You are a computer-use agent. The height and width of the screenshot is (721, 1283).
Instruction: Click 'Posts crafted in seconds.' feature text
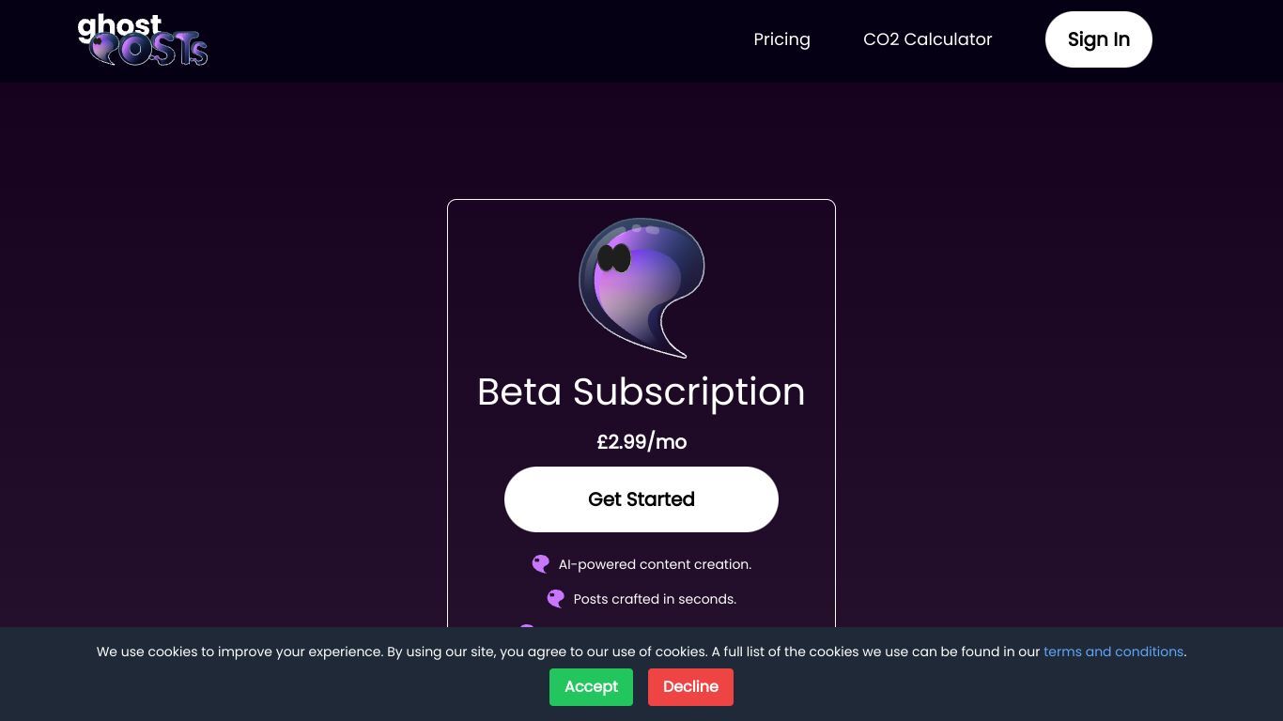[655, 599]
